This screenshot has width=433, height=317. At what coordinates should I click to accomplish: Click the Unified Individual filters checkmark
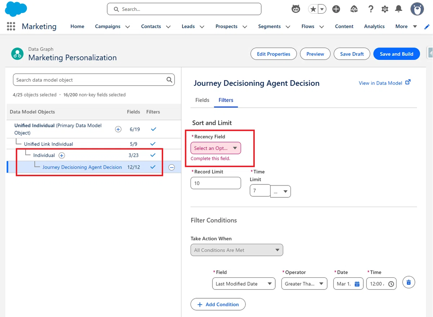click(x=153, y=129)
